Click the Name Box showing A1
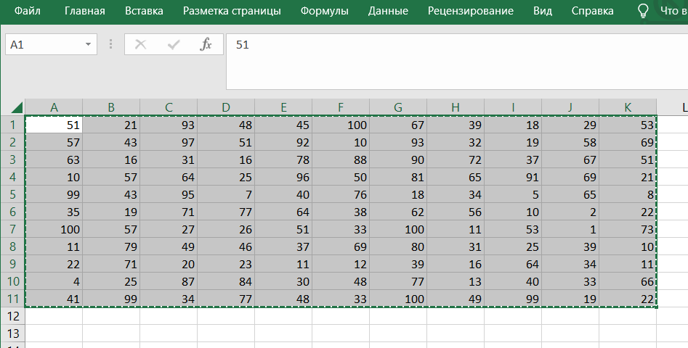Image resolution: width=688 pixels, height=348 pixels. tap(44, 45)
